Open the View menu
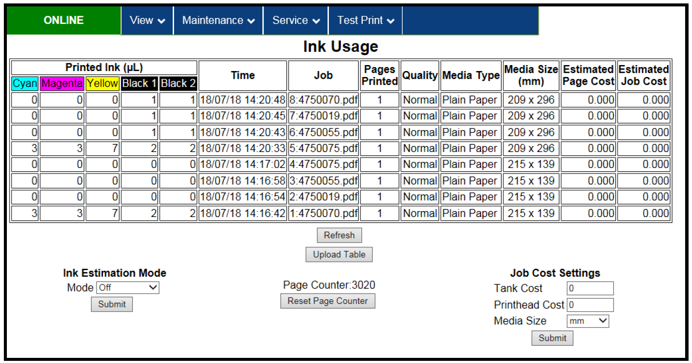 click(x=147, y=20)
